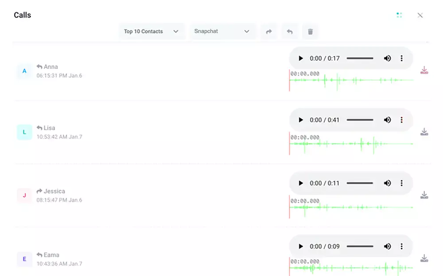Download Eama's call recording
The width and height of the screenshot is (443, 276).
424,258
